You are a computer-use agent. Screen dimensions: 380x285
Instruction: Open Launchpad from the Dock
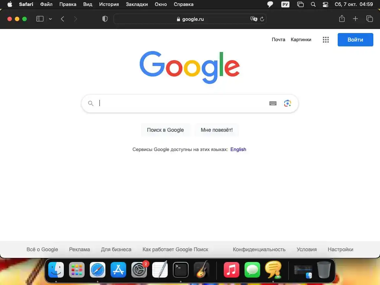[x=77, y=270]
